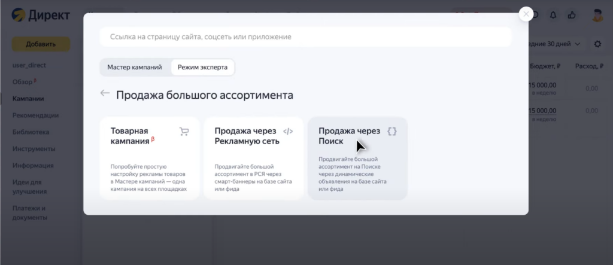Switch to Мастер кампаний mode
613x265 pixels.
[135, 67]
